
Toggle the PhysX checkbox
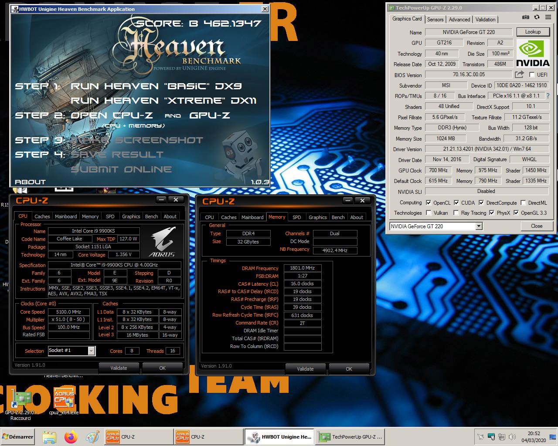[492, 213]
